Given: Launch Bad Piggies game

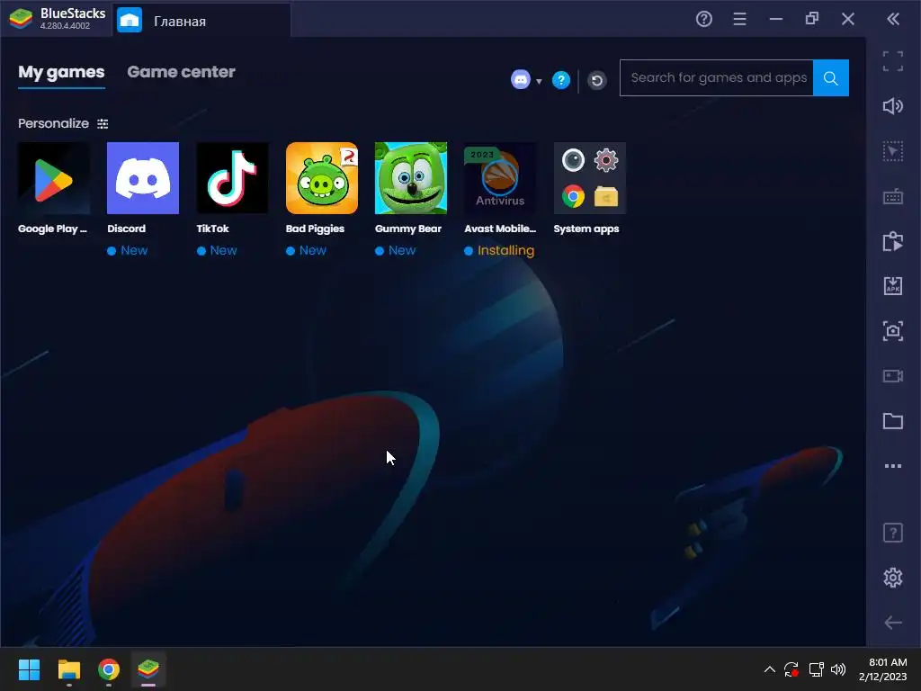Looking at the screenshot, I should tap(321, 178).
